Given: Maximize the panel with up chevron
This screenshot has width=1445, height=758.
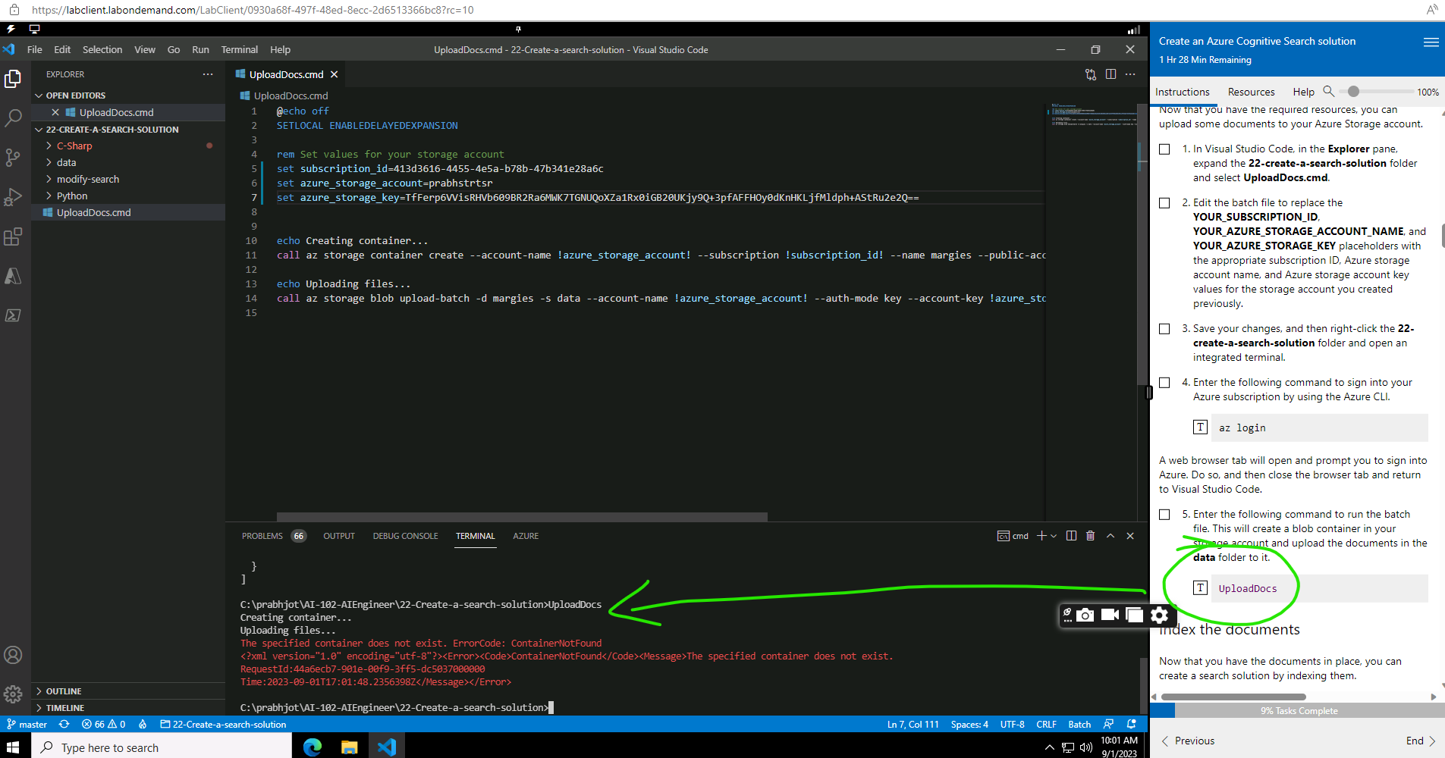Looking at the screenshot, I should point(1110,536).
